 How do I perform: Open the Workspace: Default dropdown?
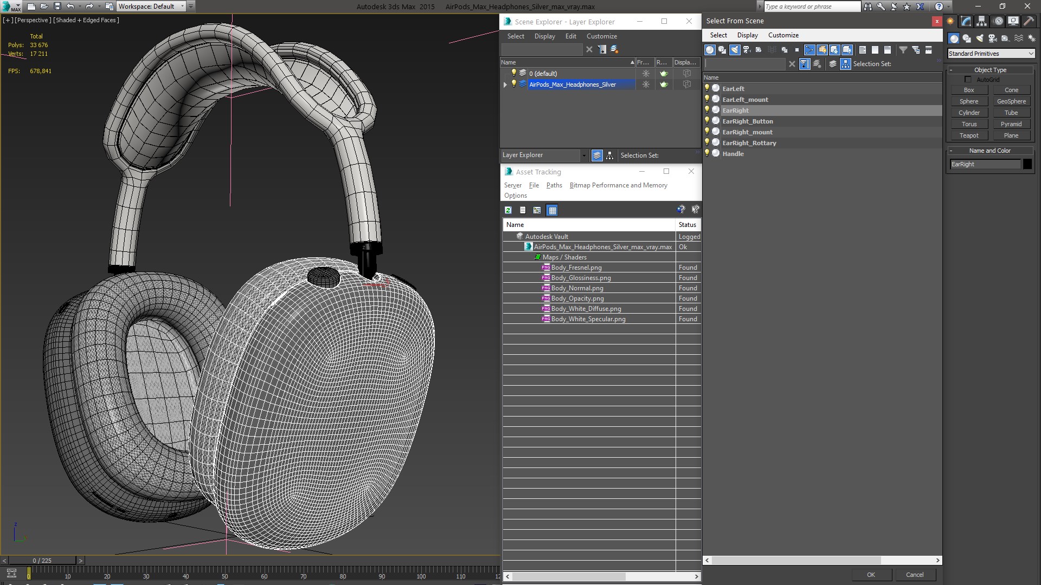(x=152, y=6)
